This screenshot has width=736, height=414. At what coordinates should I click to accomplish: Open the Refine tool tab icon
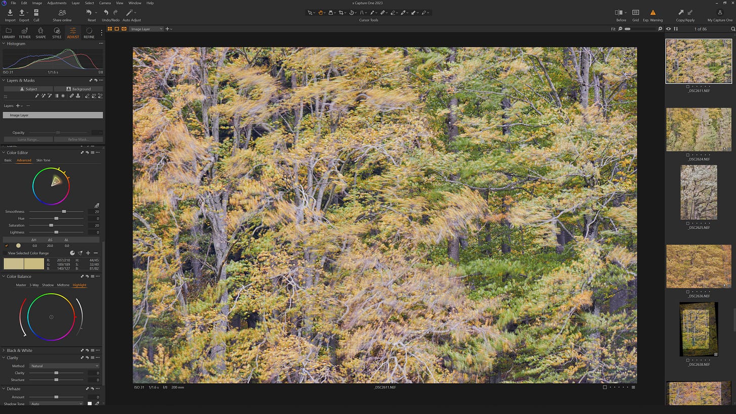89,31
